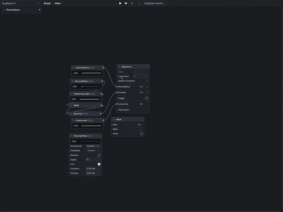Collapse the Parameters panel chevron

coord(4,10)
